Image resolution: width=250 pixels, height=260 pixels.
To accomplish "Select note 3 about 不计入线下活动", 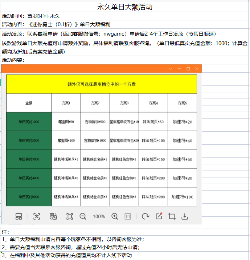I will [x=125, y=255].
